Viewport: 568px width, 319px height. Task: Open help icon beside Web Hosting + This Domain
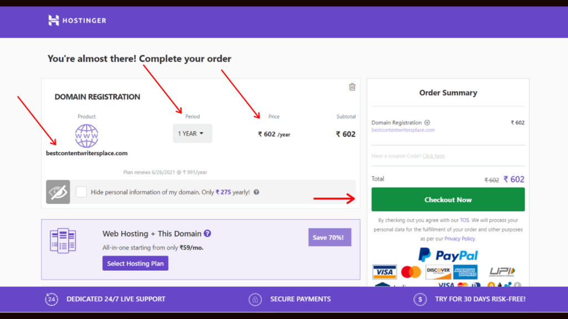tap(207, 233)
